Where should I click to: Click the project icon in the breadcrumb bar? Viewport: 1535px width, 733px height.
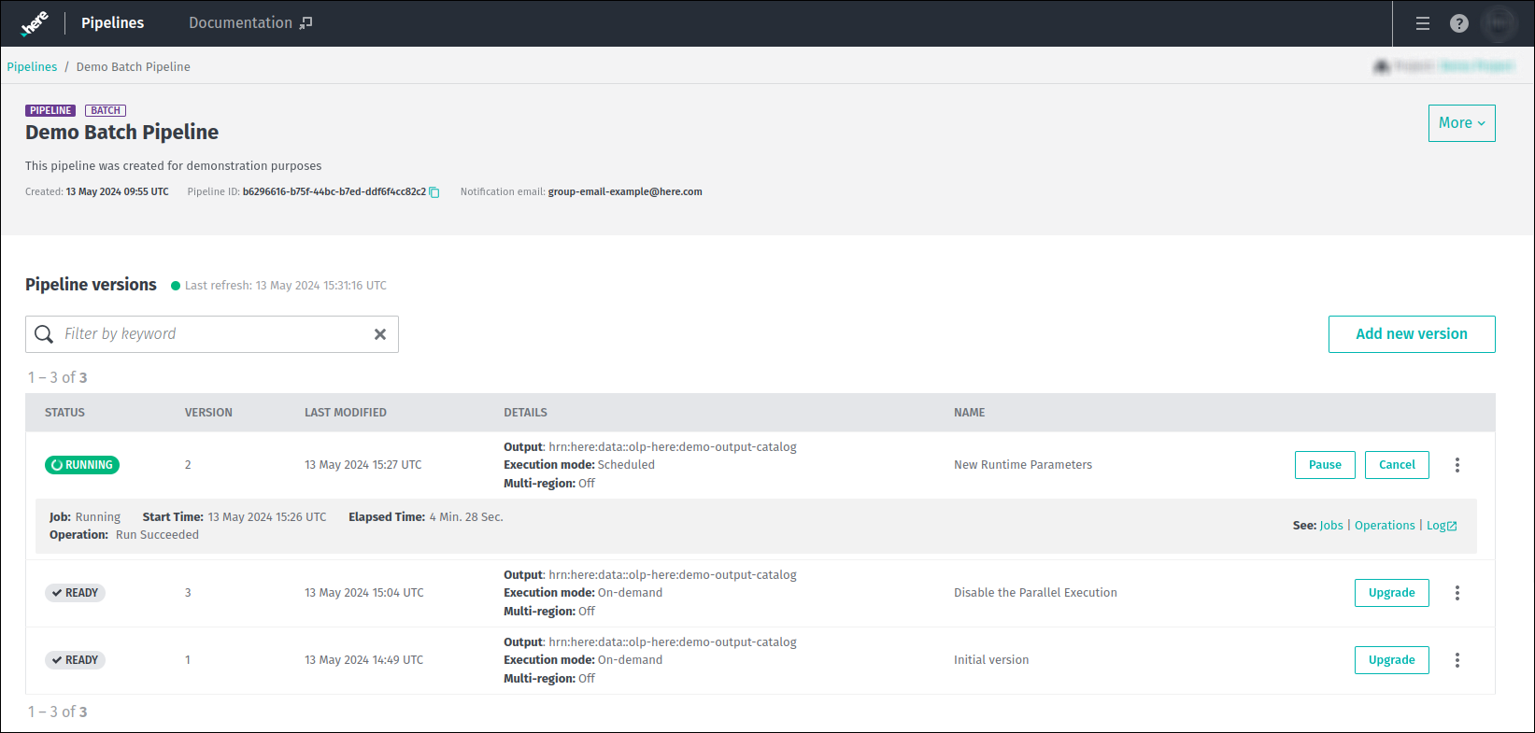[x=1382, y=66]
